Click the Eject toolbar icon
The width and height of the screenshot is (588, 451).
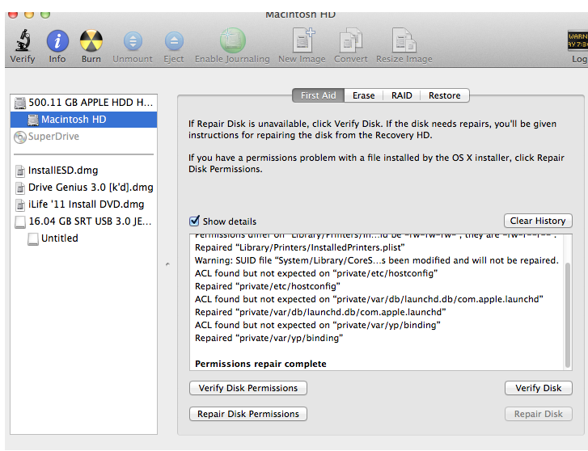[174, 41]
